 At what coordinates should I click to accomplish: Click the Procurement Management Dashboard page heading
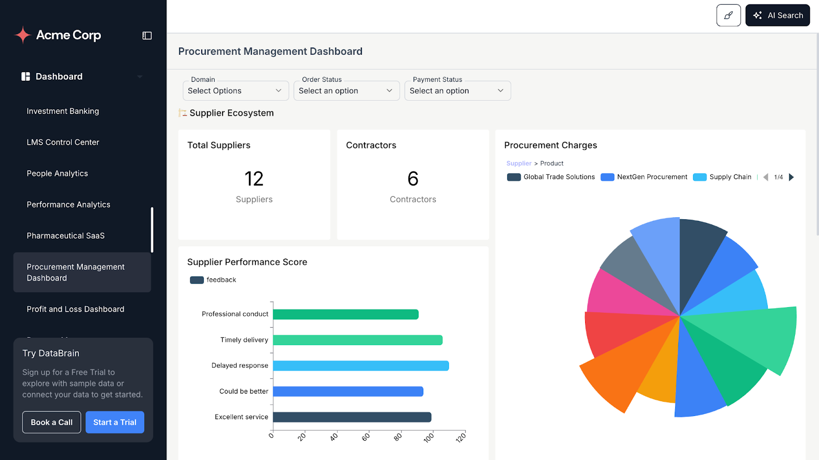[x=270, y=52]
